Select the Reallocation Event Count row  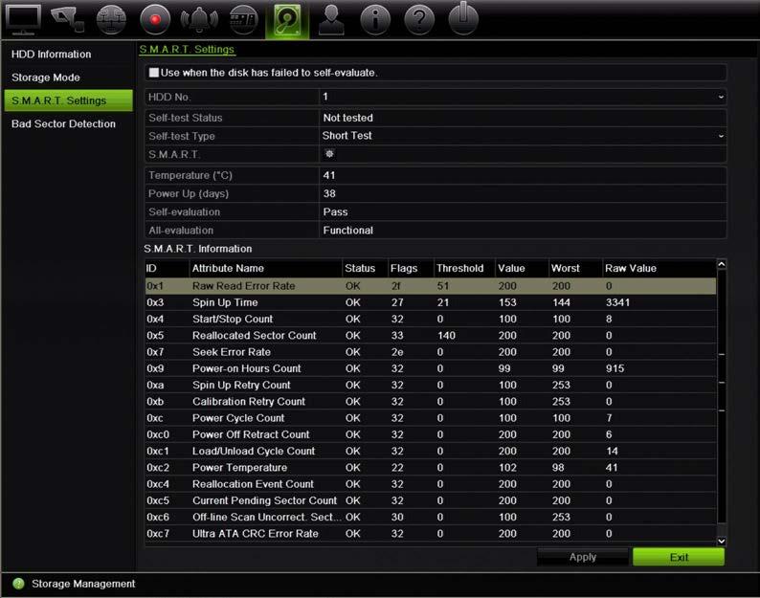pos(431,484)
